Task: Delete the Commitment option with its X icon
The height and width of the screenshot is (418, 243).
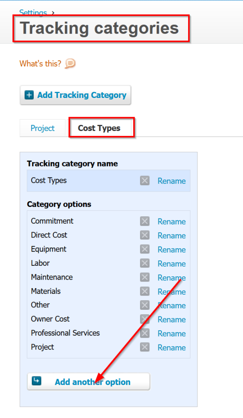Action: 144,221
